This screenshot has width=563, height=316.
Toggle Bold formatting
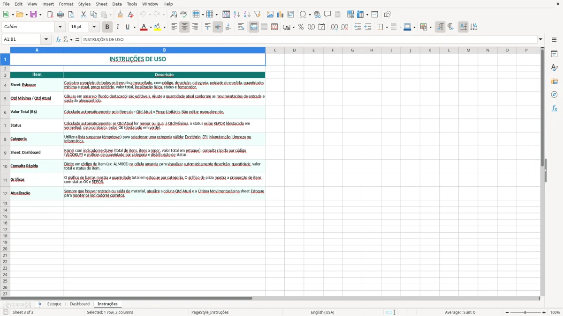[107, 27]
